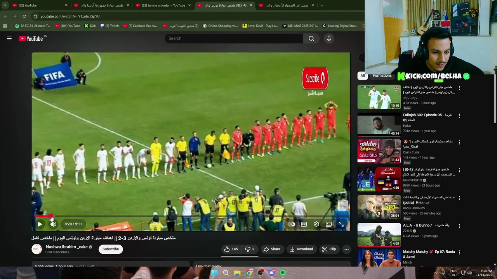Open options menu for Matchy Matchy video
Image resolution: width=497 pixels, height=279 pixels.
(x=459, y=252)
